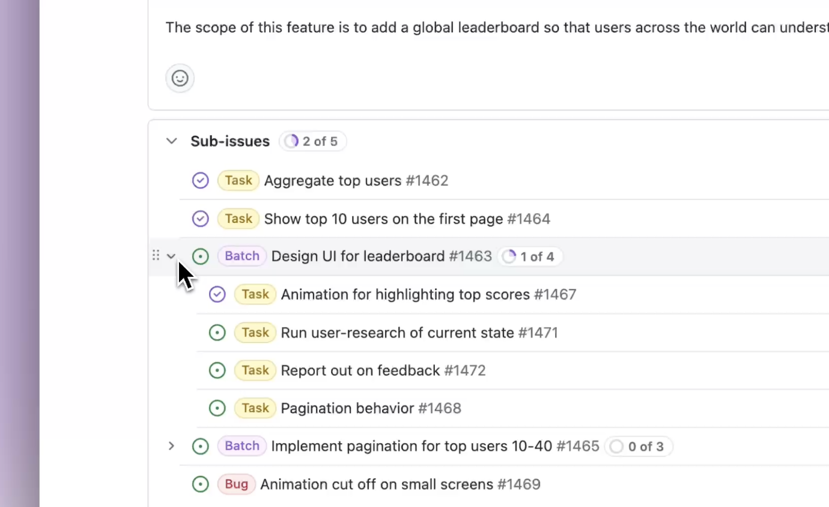The width and height of the screenshot is (829, 507).
Task: Click closed status icon for Aggregate top users
Action: (200, 180)
